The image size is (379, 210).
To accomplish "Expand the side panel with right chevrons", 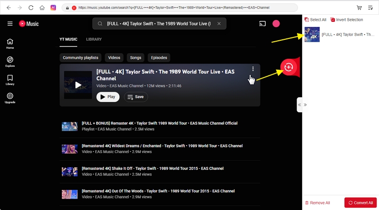I will coord(305,105).
